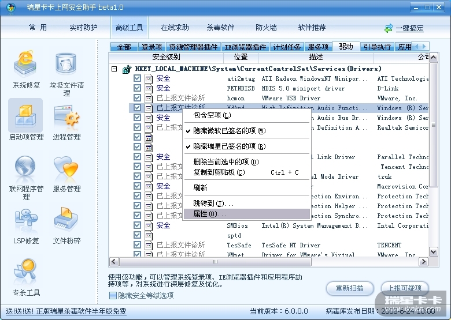This screenshot has width=451, height=320.
Task: Open the 专杀工具 magnifier icon
Action: point(25,269)
